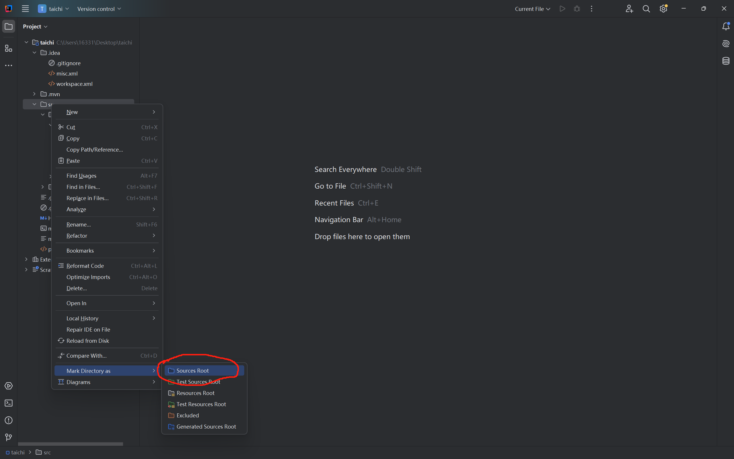Open the Services tool window icon
The width and height of the screenshot is (734, 459).
(x=9, y=386)
